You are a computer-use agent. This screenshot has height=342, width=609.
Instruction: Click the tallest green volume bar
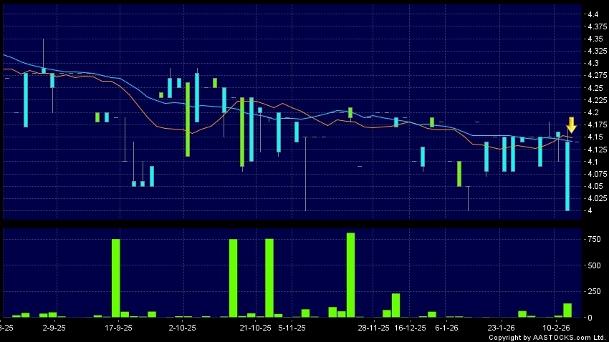350,275
